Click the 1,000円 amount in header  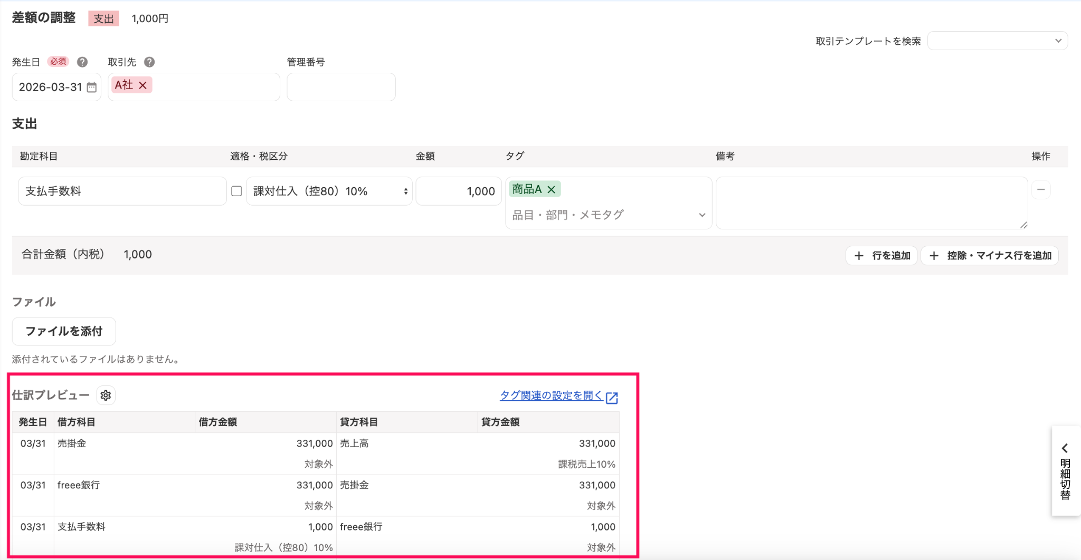pyautogui.click(x=150, y=18)
